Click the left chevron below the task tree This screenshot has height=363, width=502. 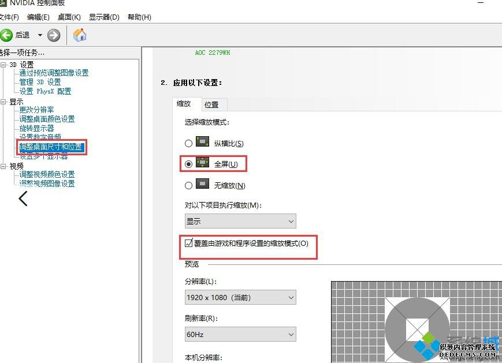pos(23,199)
